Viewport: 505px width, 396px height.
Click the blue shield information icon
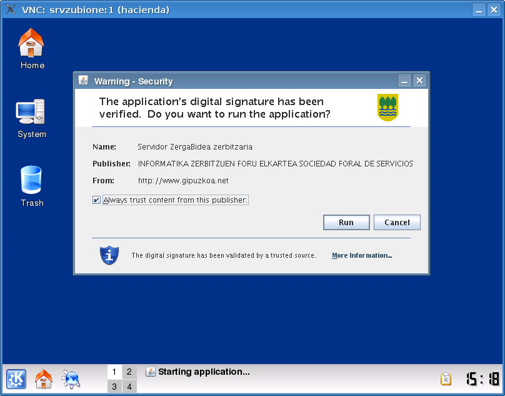[x=109, y=255]
